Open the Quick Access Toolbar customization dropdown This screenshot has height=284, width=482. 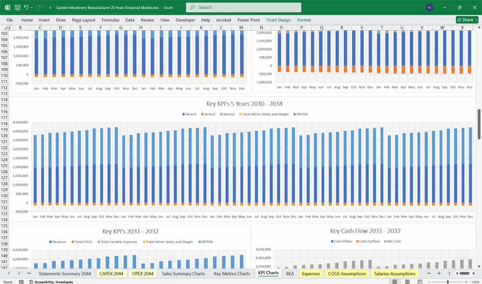(x=50, y=7)
